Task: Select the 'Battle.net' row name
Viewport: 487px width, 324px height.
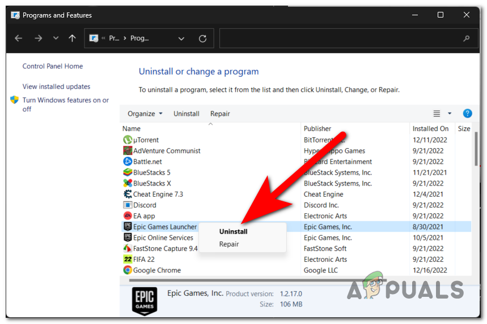Action: click(x=147, y=162)
